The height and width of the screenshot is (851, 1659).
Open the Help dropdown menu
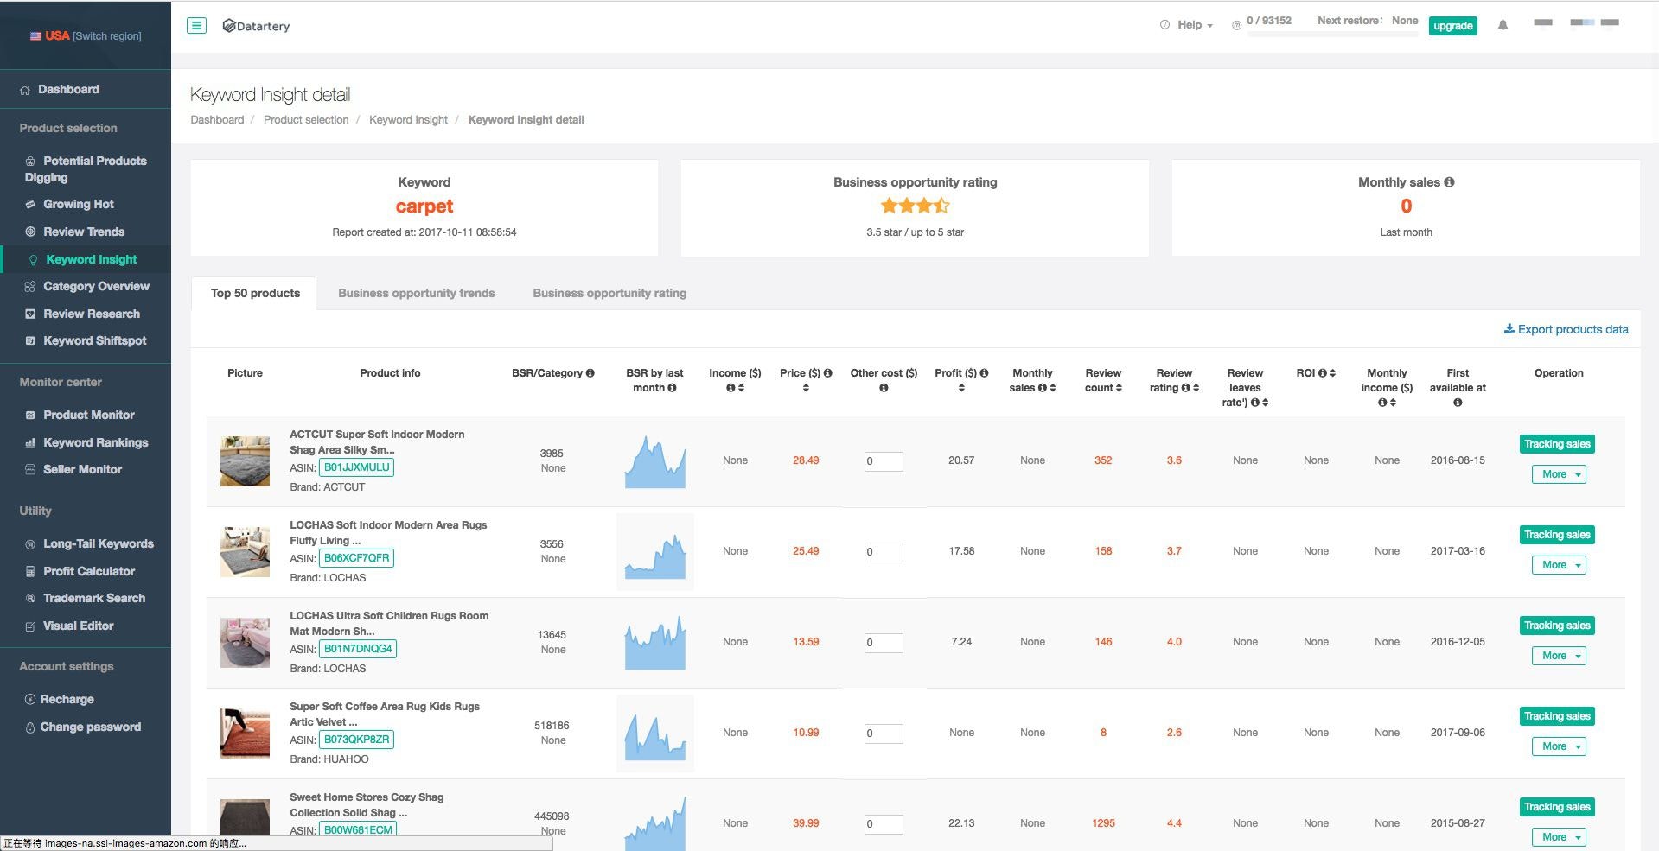pyautogui.click(x=1190, y=25)
